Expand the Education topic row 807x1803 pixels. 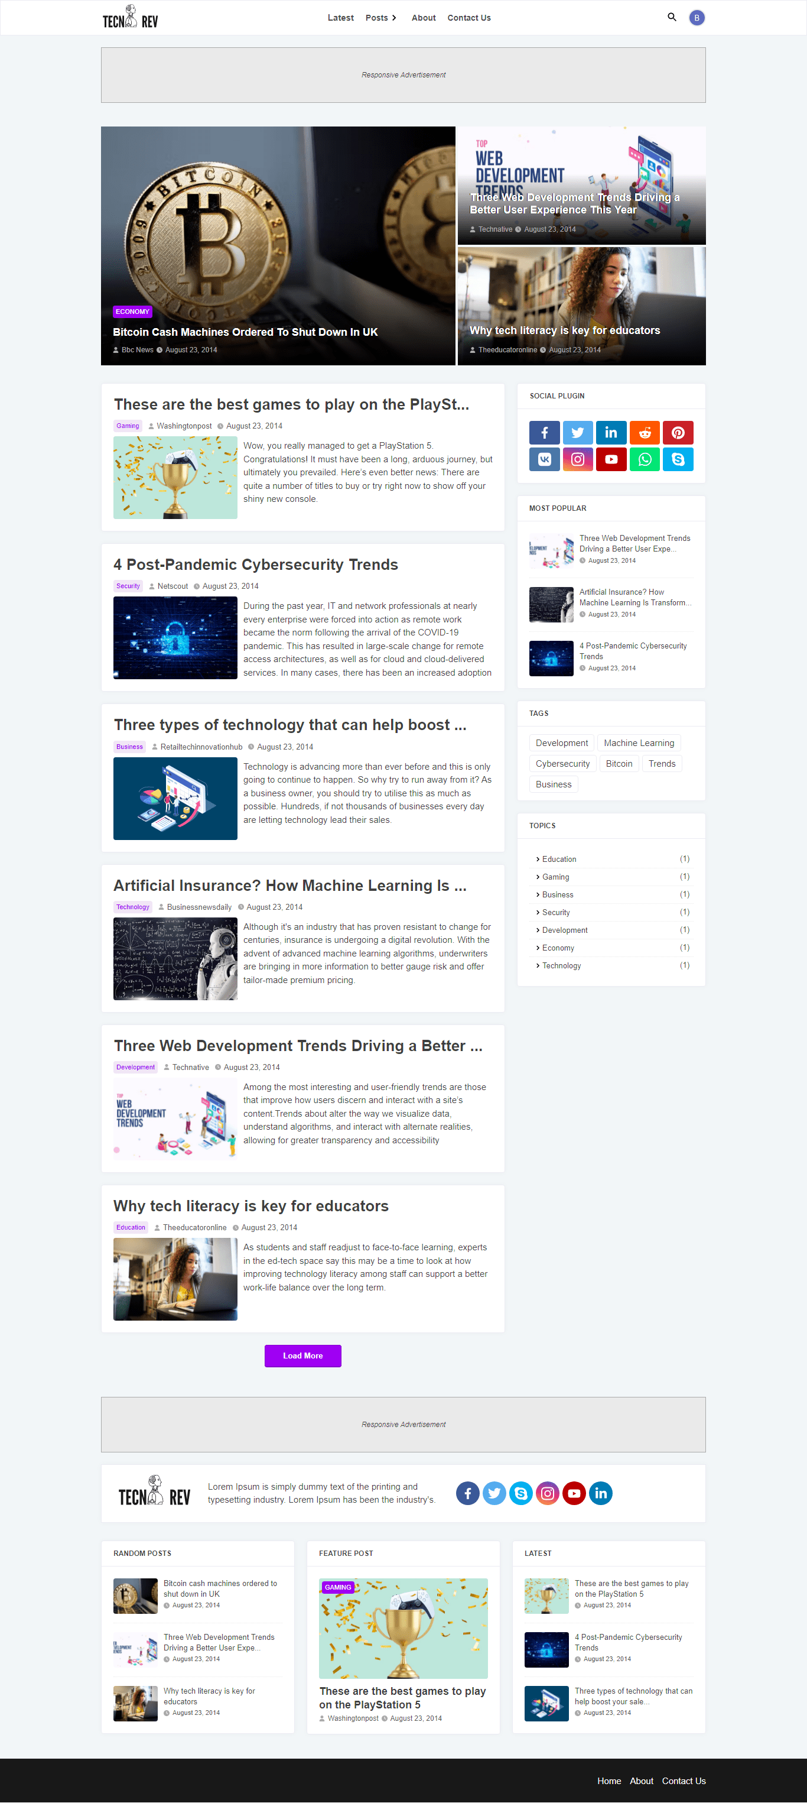pyautogui.click(x=612, y=859)
